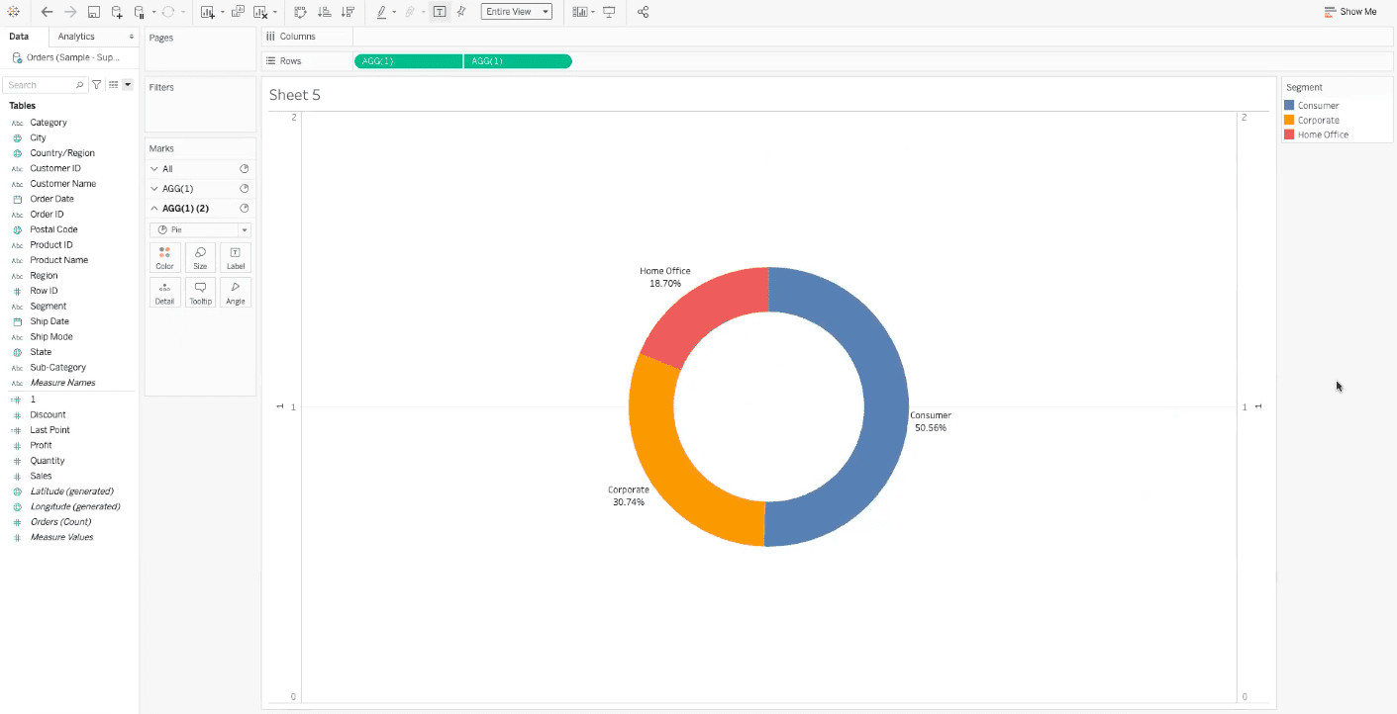Open the Color mark card button
This screenshot has width=1397, height=714.
coord(164,257)
